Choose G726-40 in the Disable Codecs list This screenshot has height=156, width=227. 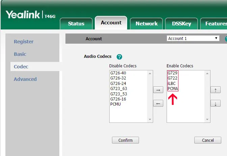click(118, 73)
